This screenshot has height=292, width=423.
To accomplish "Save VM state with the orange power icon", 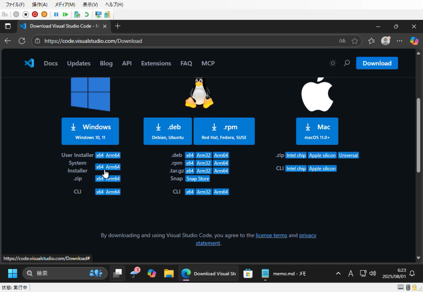I will tap(44, 14).
